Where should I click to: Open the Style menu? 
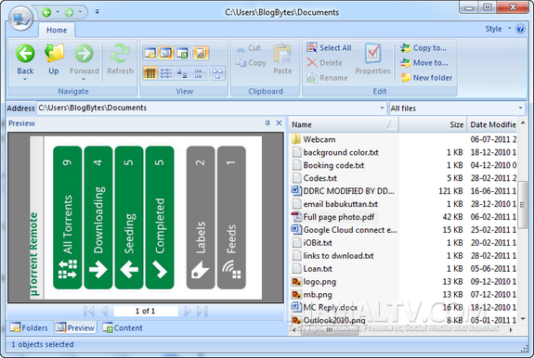point(498,29)
